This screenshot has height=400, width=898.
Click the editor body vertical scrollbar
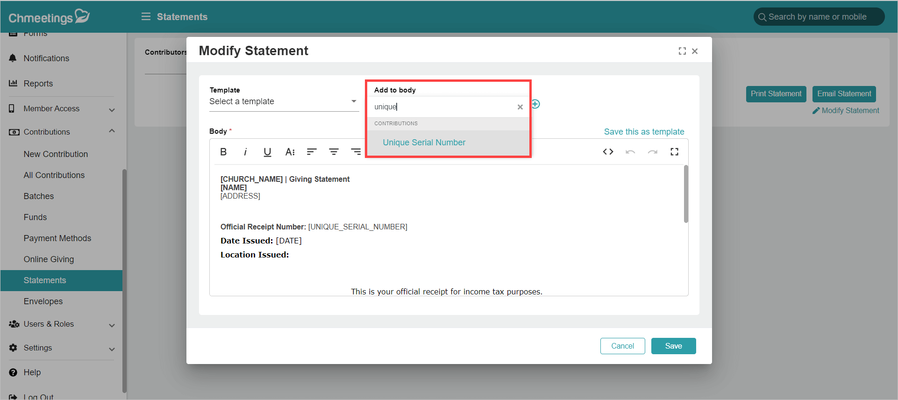(x=686, y=194)
